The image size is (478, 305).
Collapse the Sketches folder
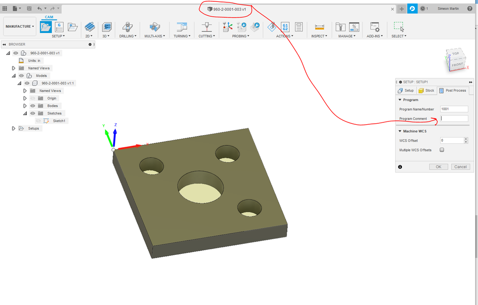[25, 113]
